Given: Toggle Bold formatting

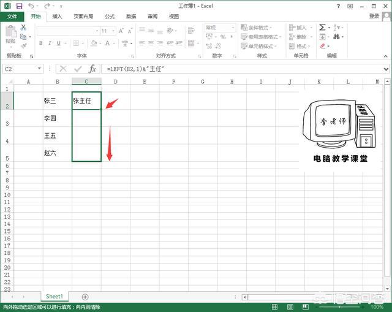Looking at the screenshot, I should pyautogui.click(x=40, y=43).
